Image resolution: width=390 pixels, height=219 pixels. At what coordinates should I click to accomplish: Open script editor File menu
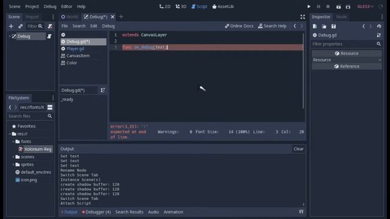click(x=65, y=26)
